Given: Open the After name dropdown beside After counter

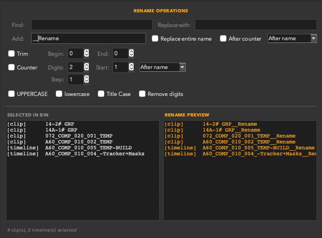Looking at the screenshot, I should click(292, 38).
